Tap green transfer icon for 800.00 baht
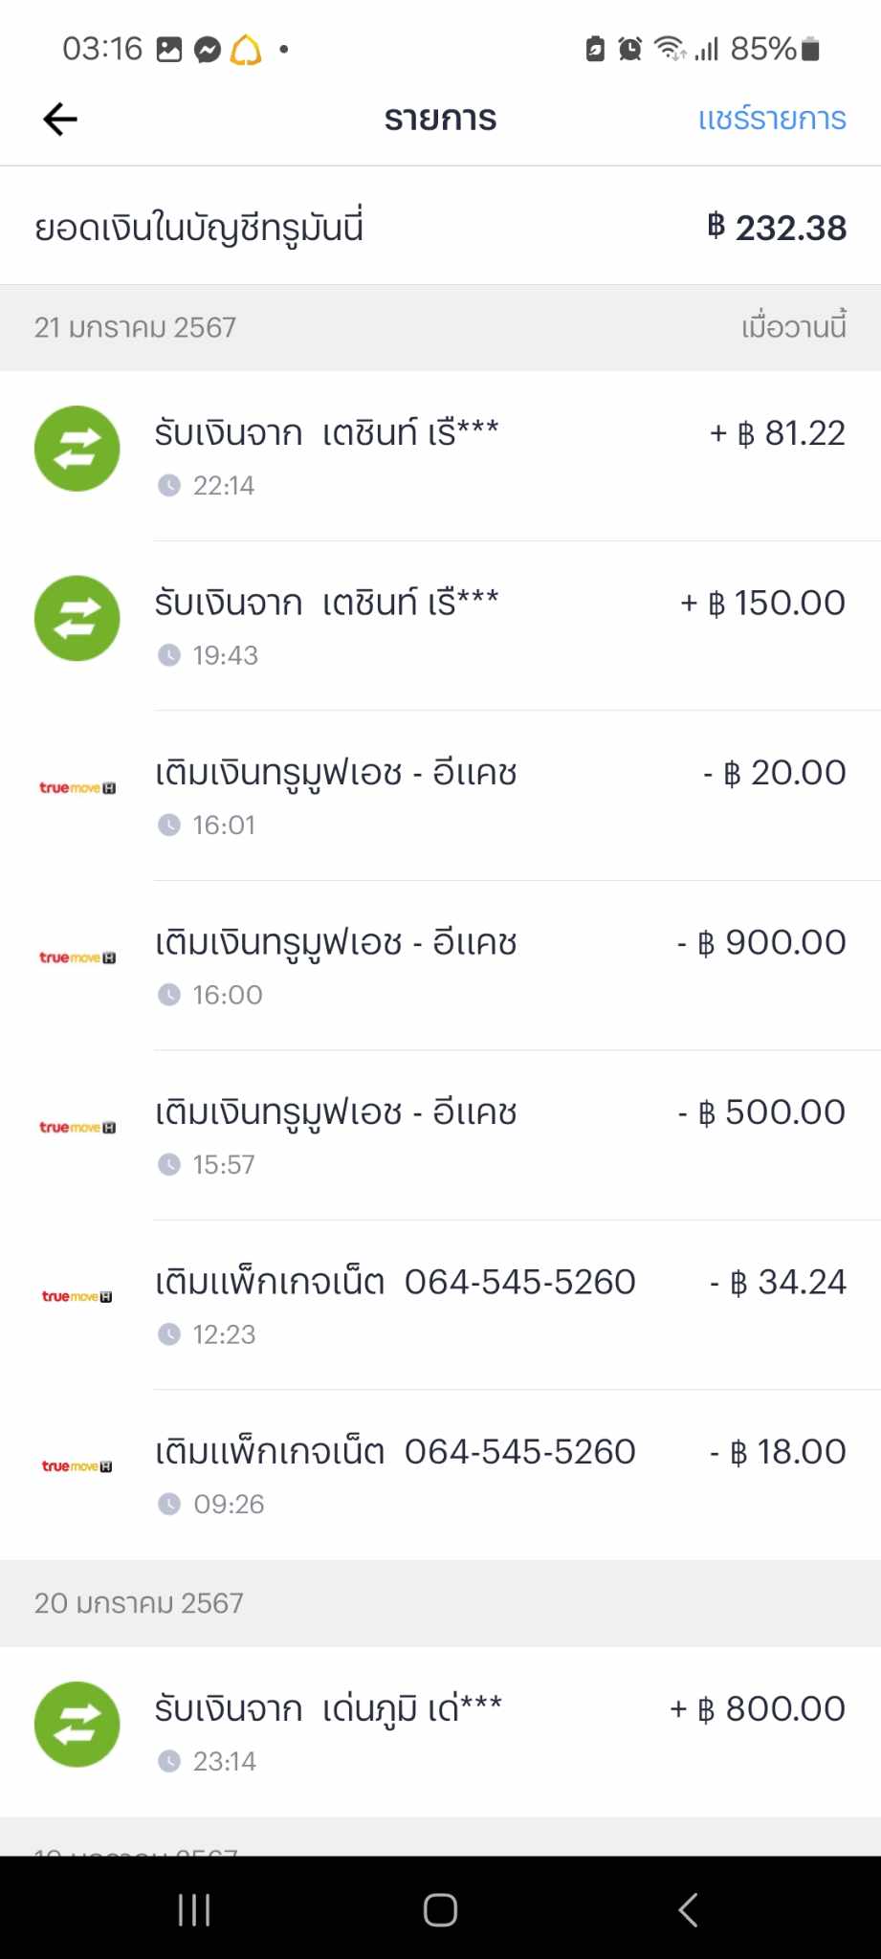Screen dimensions: 881x1959 tap(77, 1725)
